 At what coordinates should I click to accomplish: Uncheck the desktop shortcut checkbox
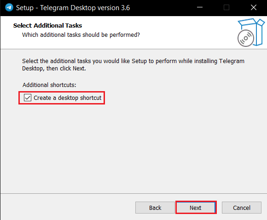28,98
